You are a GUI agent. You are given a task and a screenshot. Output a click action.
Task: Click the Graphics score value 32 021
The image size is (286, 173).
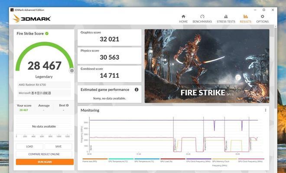[110, 39]
